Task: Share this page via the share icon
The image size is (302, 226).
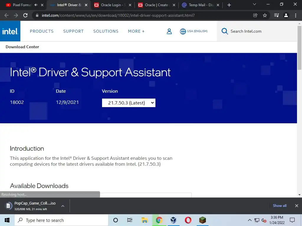Action: coord(255,15)
